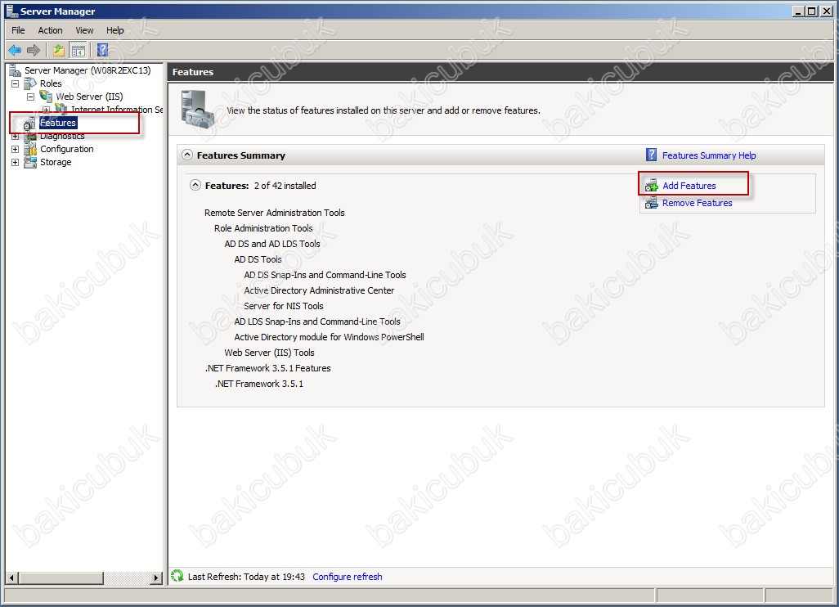Viewport: 839px width, 607px height.
Task: Open the File menu
Action: click(18, 30)
